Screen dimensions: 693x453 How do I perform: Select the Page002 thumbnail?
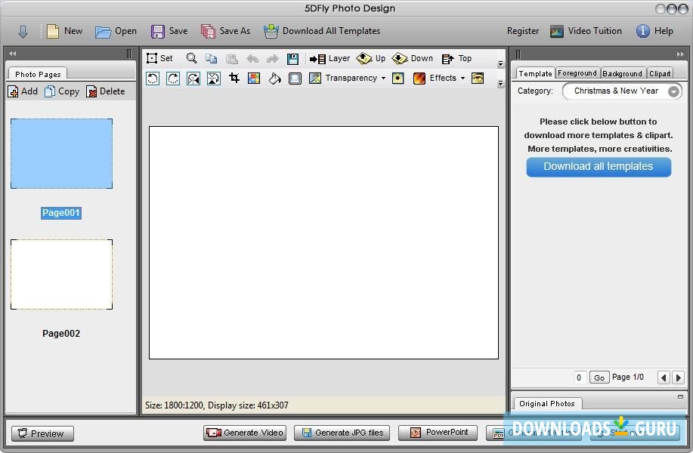coord(61,275)
